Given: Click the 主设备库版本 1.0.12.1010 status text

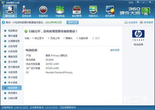Looking at the screenshot, I should 44,108.
